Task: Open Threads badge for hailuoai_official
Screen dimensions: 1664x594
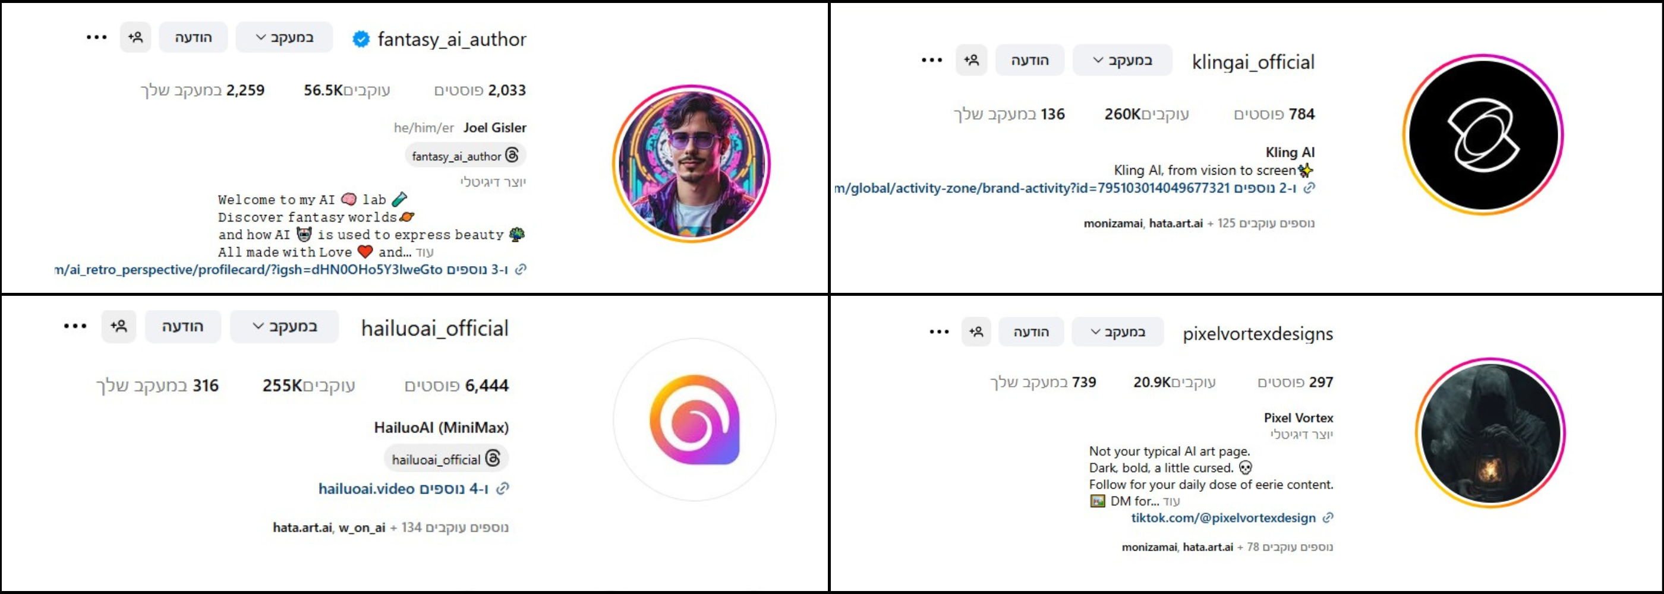Action: [446, 459]
